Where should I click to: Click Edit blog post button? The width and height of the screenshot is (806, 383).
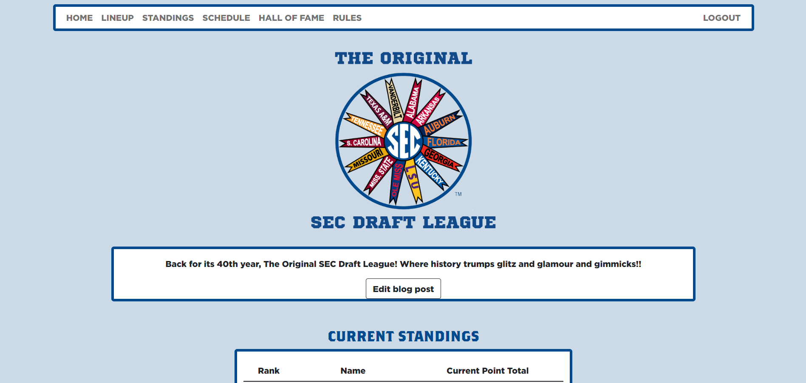pyautogui.click(x=403, y=289)
